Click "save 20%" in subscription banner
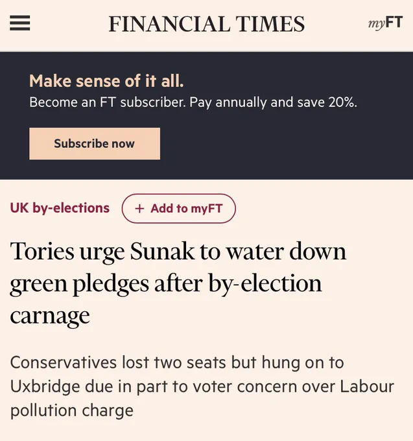This screenshot has width=413, height=441. (x=327, y=102)
